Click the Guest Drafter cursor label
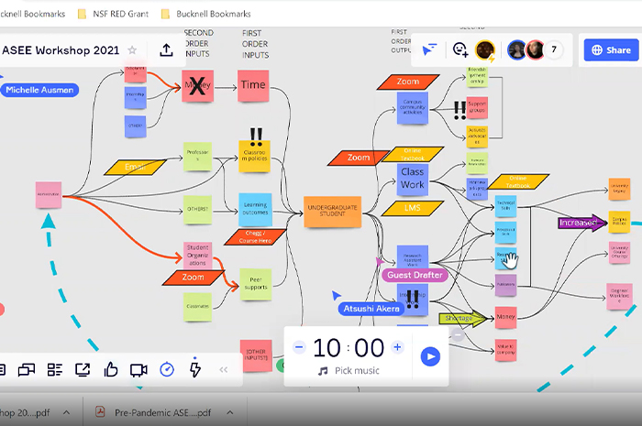Image resolution: width=642 pixels, height=426 pixels. [415, 275]
